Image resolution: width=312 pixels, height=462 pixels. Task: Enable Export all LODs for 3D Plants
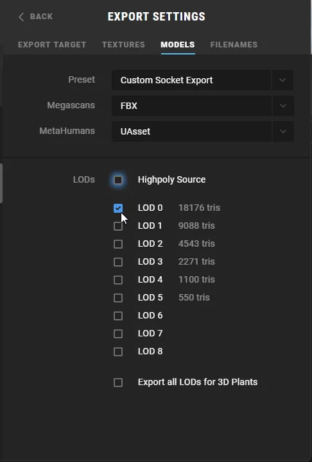pos(118,383)
